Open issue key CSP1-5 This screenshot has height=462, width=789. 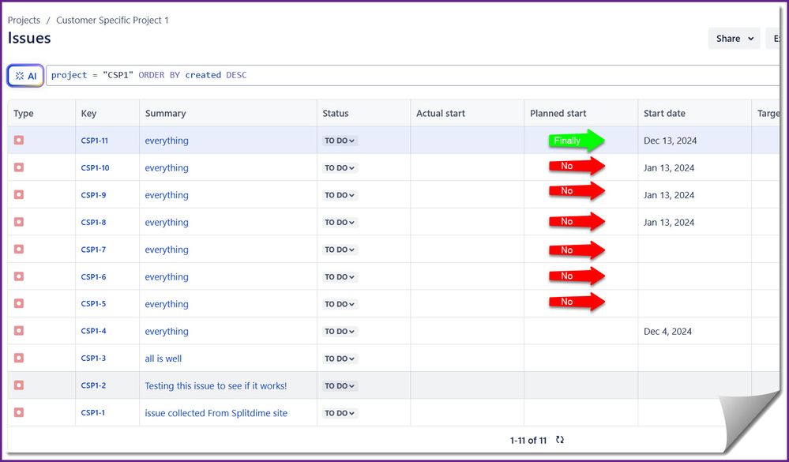click(94, 304)
